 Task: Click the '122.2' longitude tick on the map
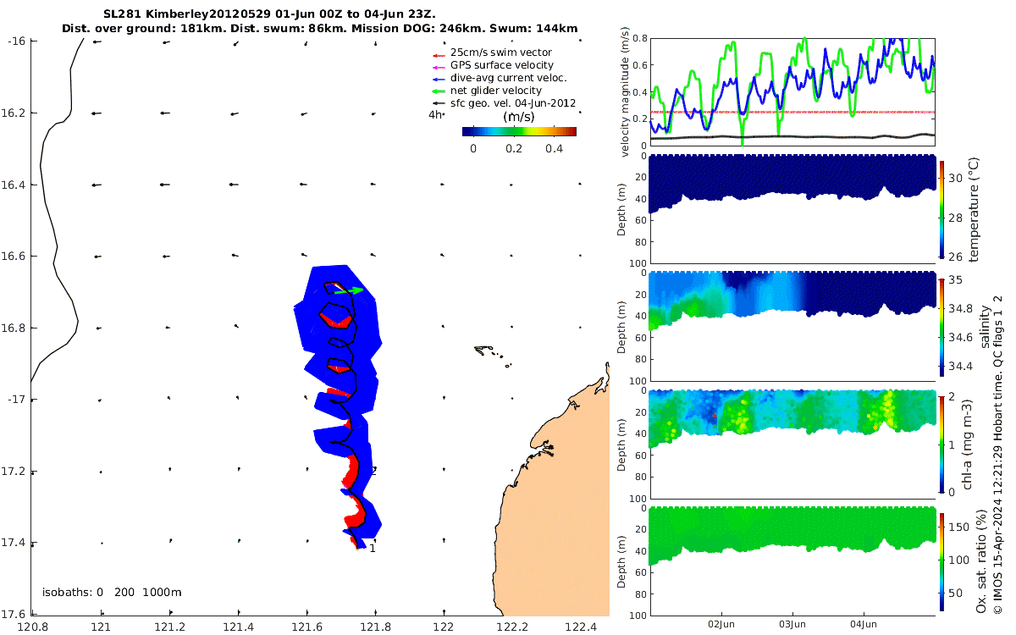[x=511, y=627]
